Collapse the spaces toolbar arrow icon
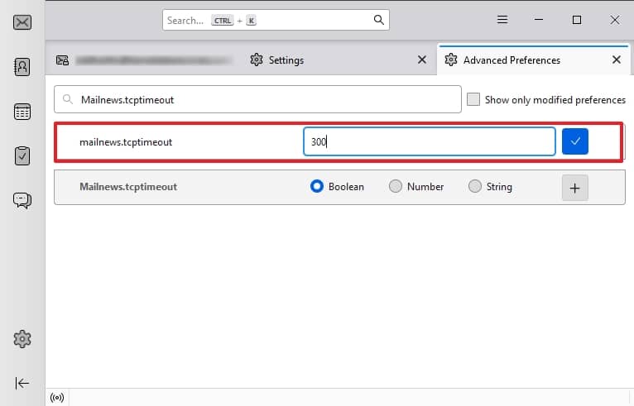This screenshot has width=634, height=406. click(x=22, y=383)
